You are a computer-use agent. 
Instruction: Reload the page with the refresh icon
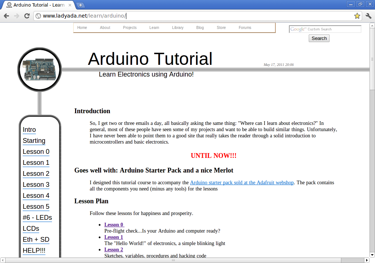pos(27,16)
